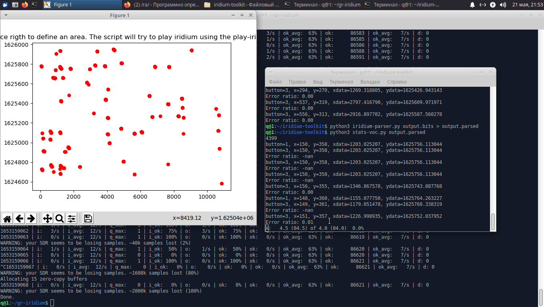Open the Вкладки menu in terminal
This screenshot has width=544, height=307.
coord(370,82)
